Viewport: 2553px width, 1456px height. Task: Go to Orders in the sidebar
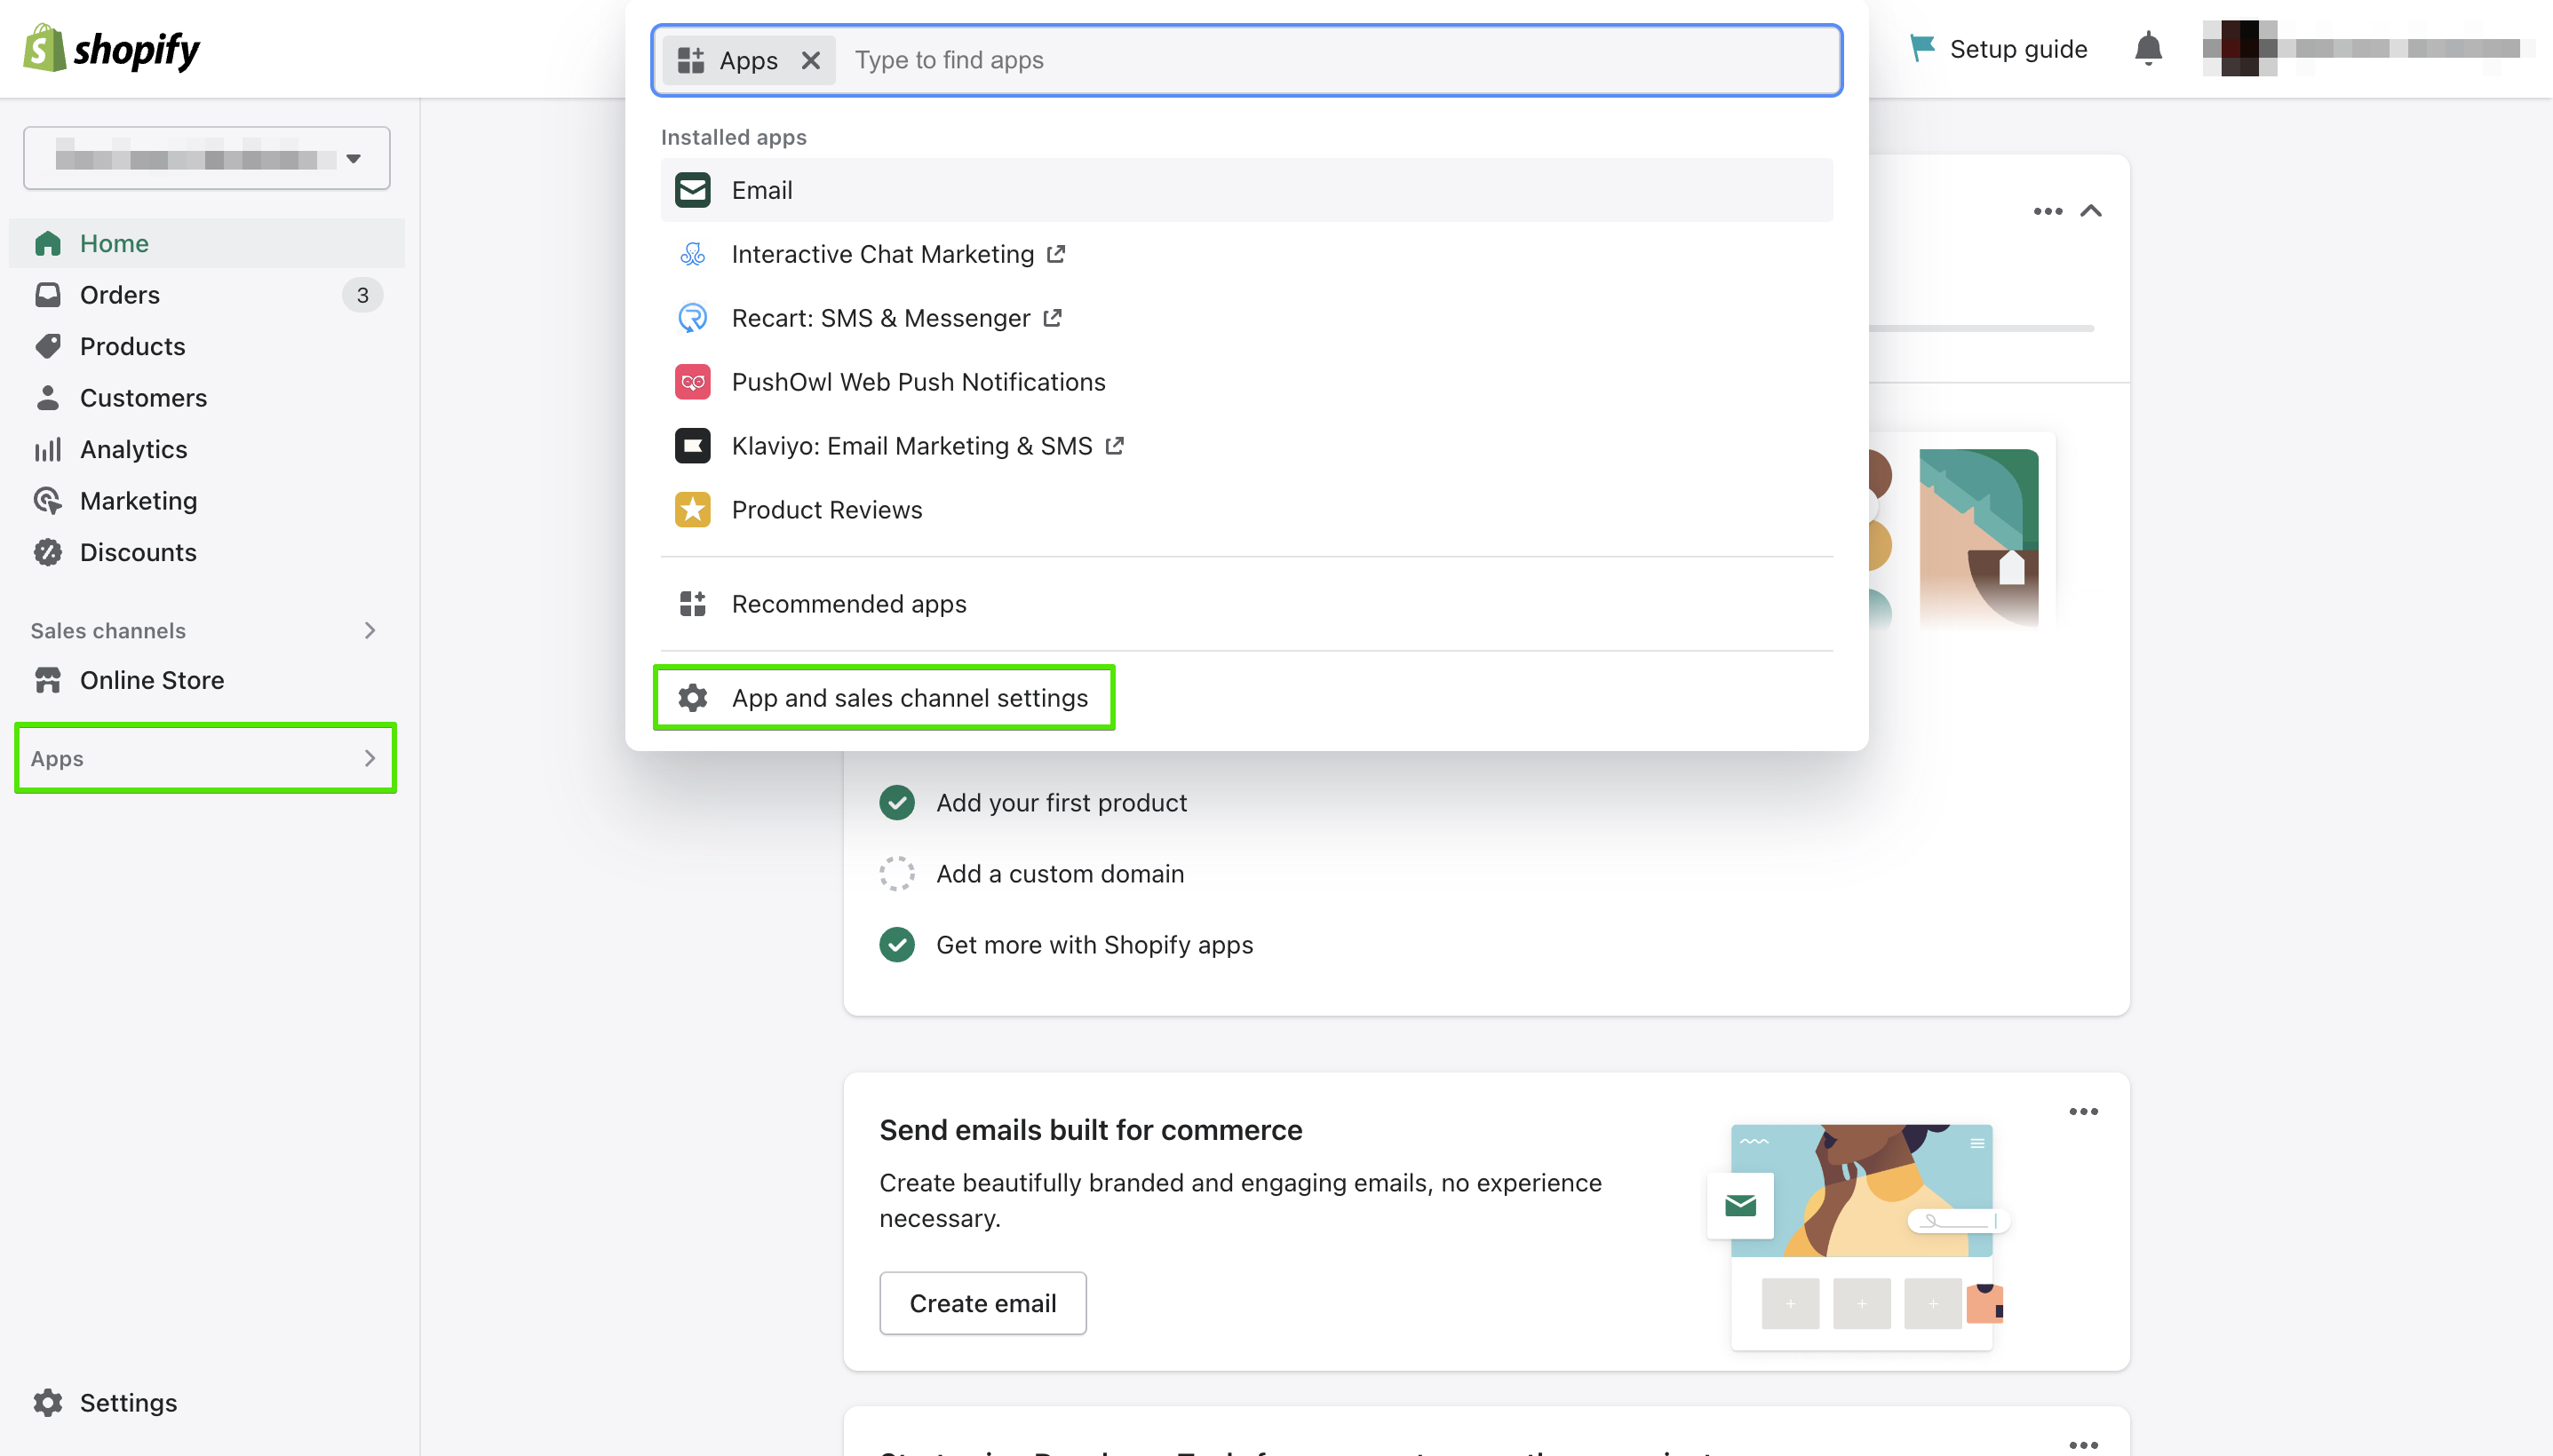[x=207, y=295]
